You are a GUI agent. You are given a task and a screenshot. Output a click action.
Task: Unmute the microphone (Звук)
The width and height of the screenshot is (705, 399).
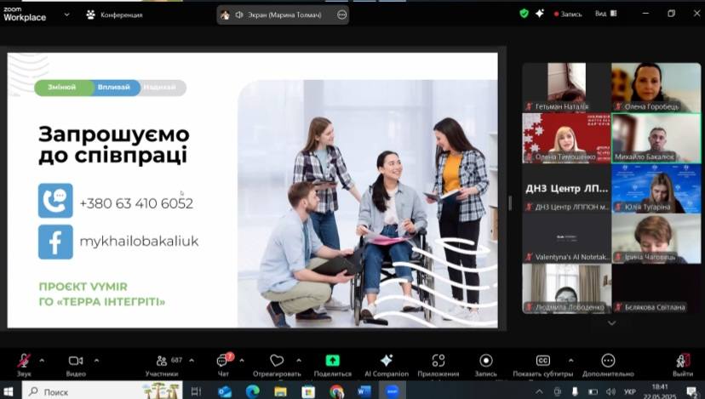(x=24, y=361)
